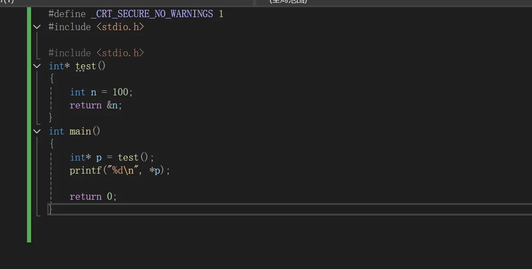The width and height of the screenshot is (532, 269).
Task: Click the closing brace of main
Action: pyautogui.click(x=50, y=209)
